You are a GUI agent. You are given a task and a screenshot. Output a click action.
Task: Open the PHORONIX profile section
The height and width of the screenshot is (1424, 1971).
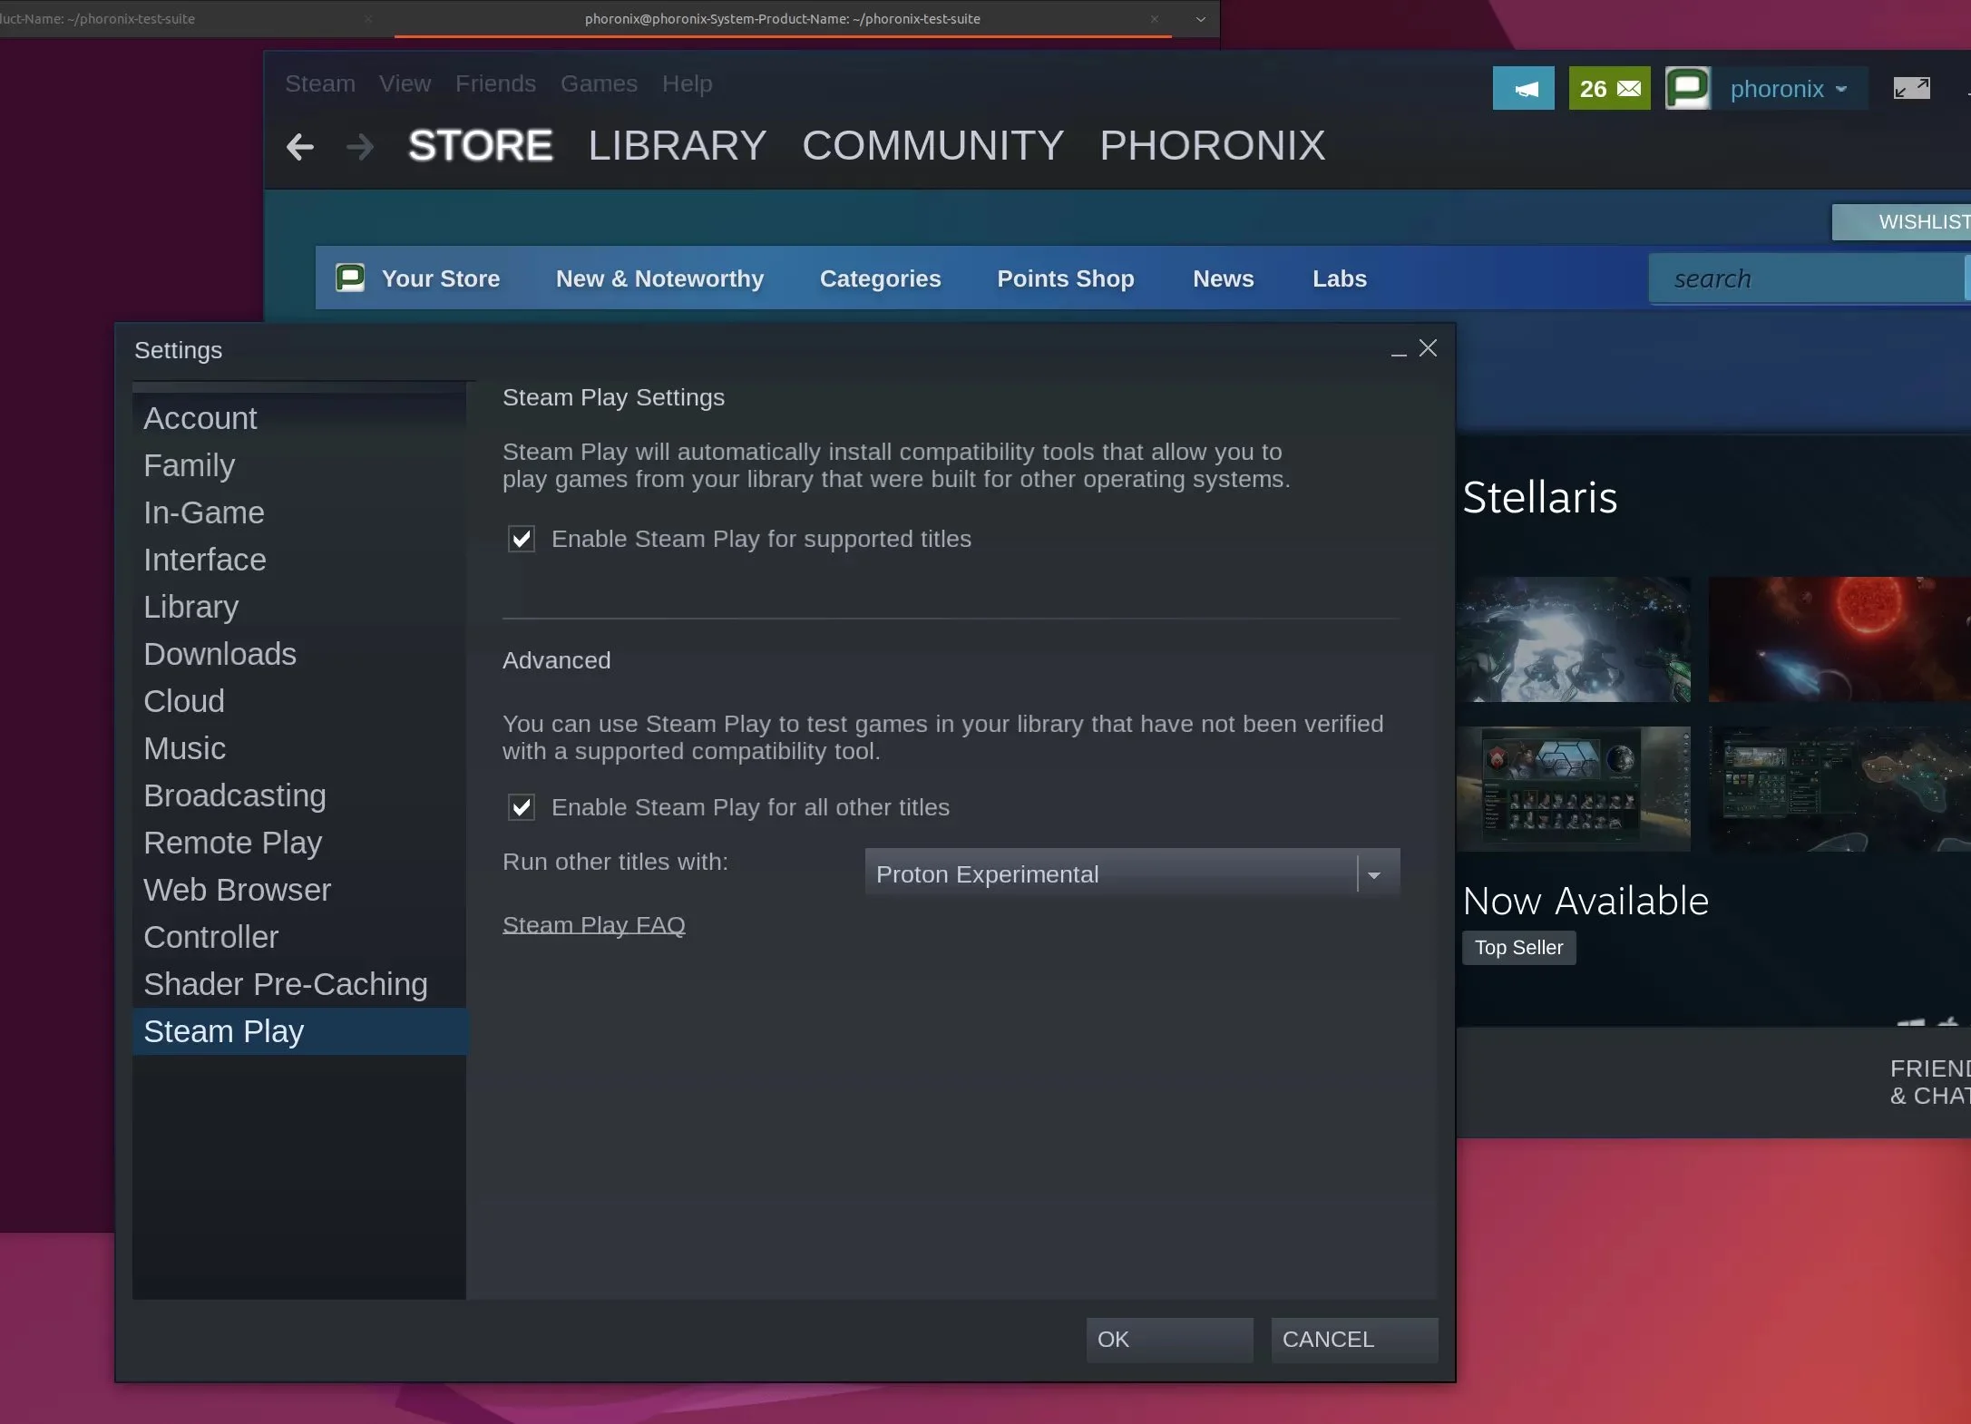[x=1213, y=145]
